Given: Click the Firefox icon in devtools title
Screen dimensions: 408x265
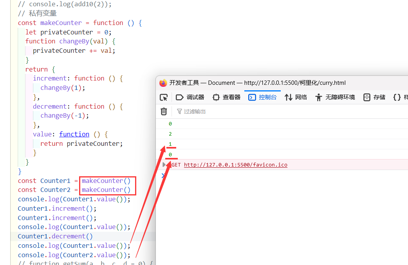Looking at the screenshot, I should [163, 83].
